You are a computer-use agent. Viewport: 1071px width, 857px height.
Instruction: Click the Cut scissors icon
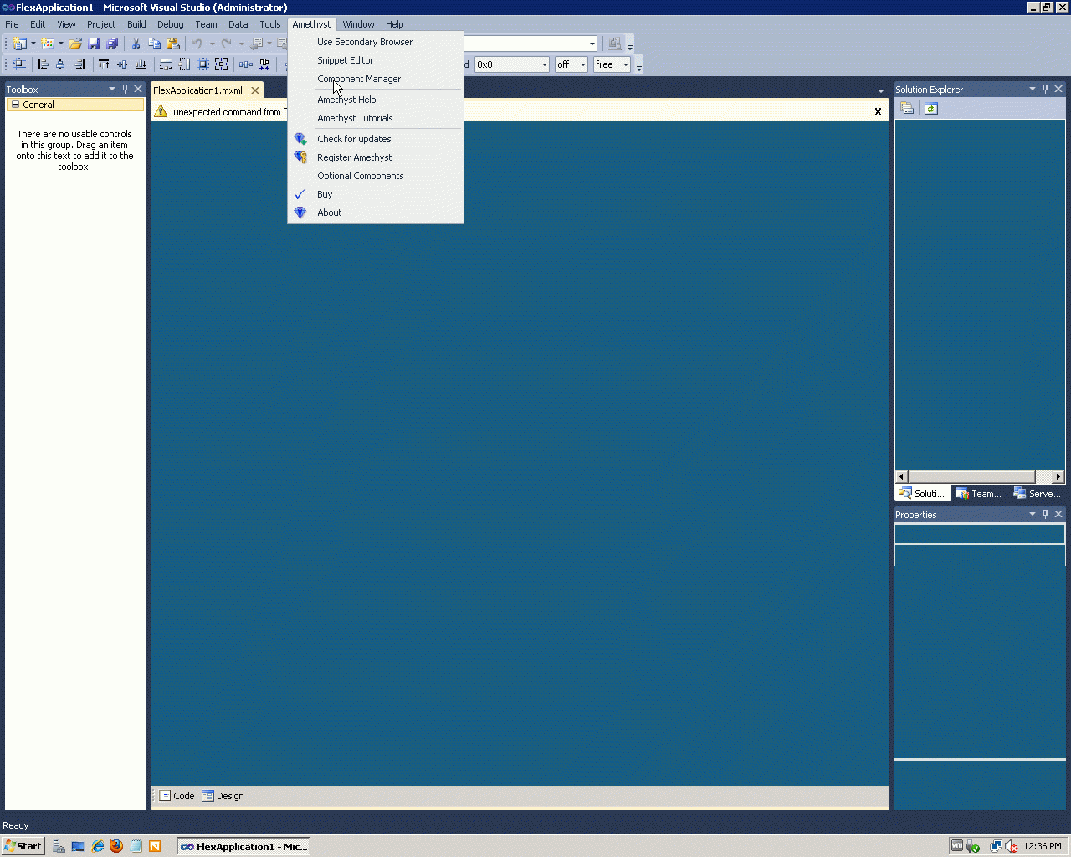(x=136, y=44)
